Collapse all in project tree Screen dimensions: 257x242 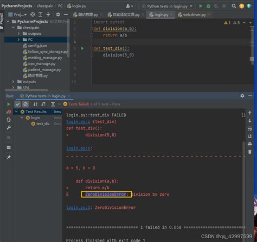[48, 15]
